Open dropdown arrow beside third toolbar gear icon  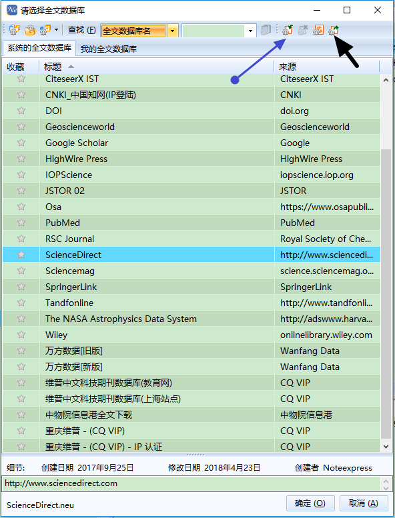56,30
